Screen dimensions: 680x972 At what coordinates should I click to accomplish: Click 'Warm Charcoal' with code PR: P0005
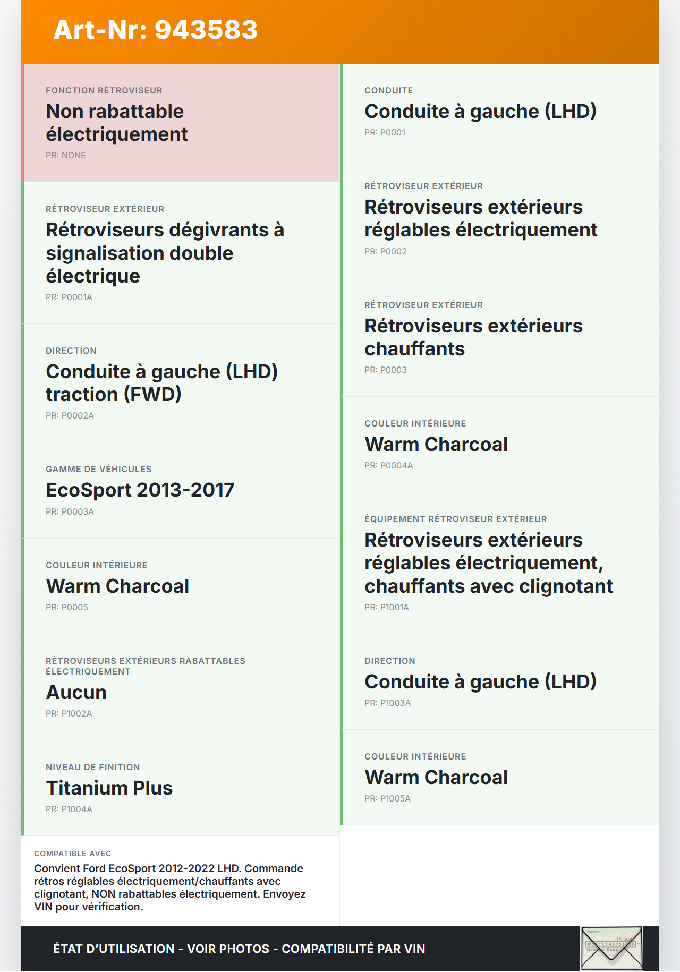point(117,586)
